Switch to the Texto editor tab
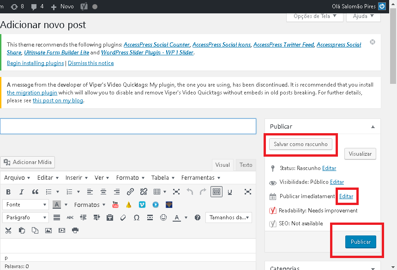Viewport: 397px width, 270px height. tap(246, 165)
